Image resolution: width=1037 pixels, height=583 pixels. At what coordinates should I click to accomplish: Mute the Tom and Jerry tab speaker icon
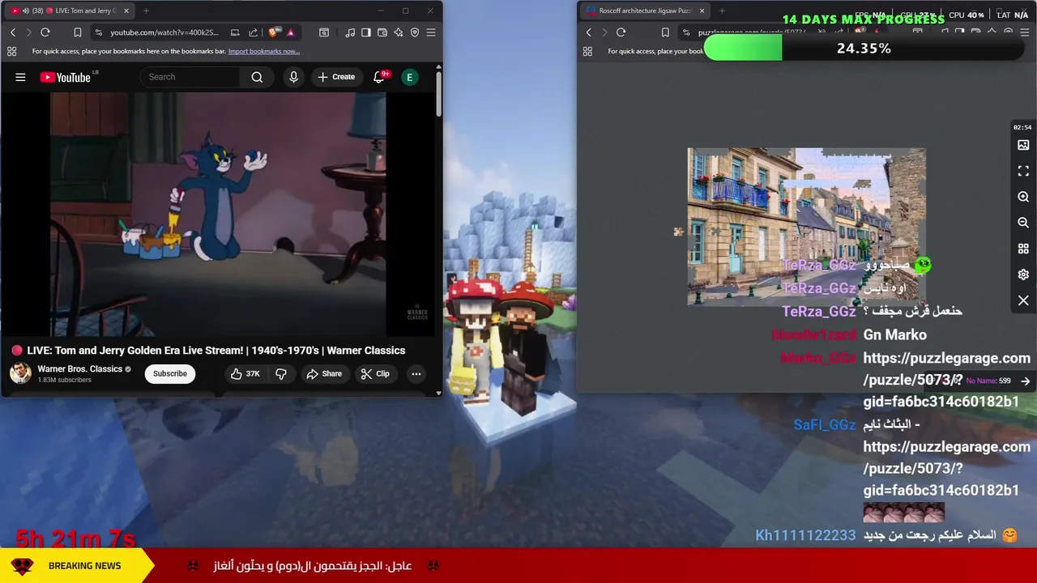coord(26,11)
